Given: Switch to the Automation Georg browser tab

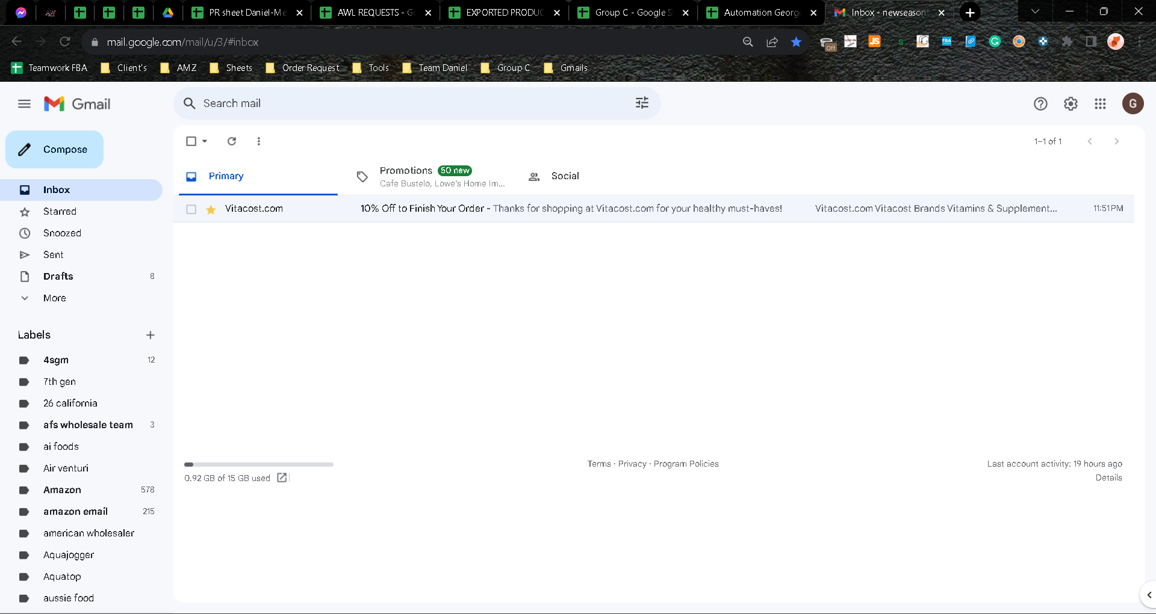Looking at the screenshot, I should point(762,13).
